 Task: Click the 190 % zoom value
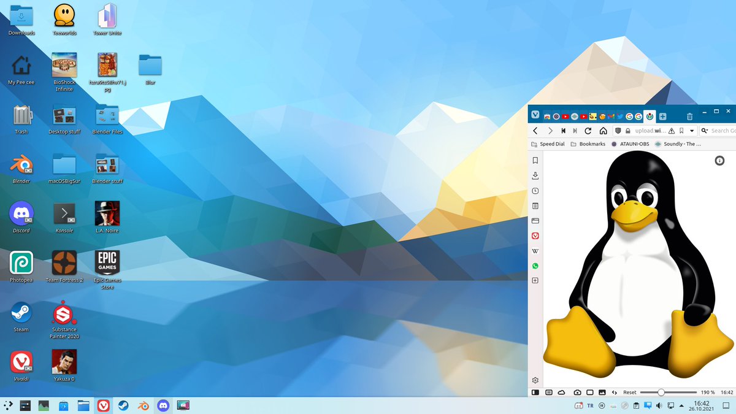point(708,392)
